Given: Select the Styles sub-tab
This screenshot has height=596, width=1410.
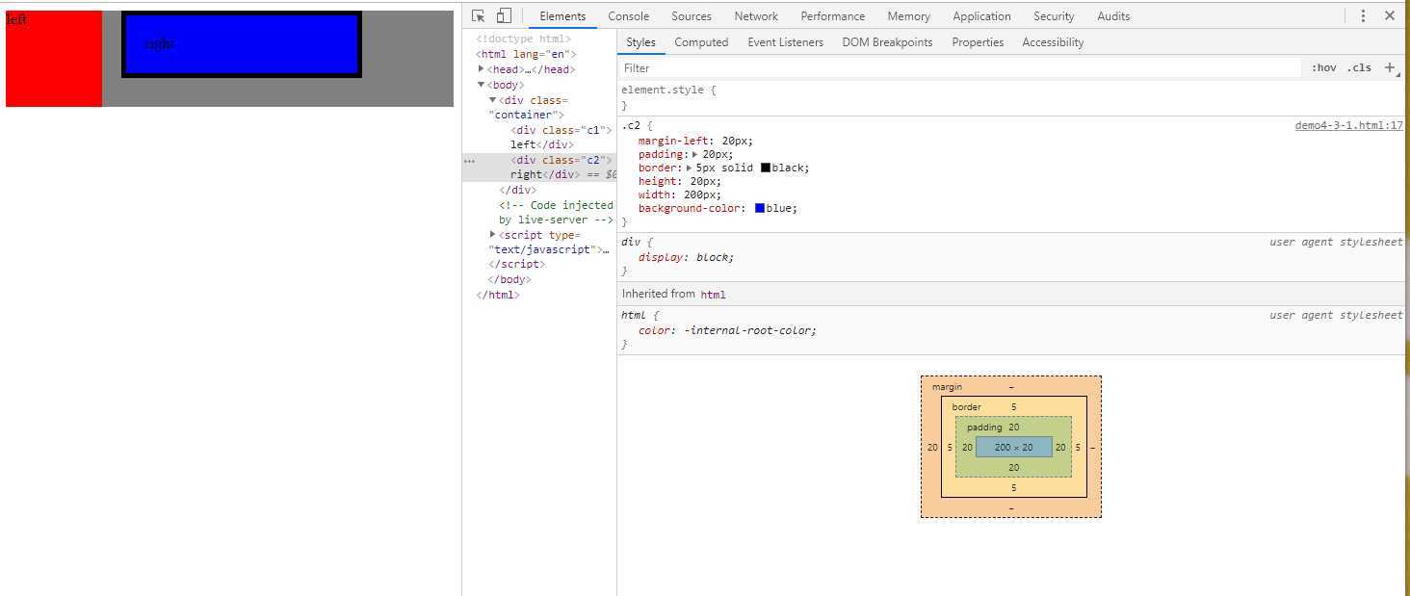Looking at the screenshot, I should coord(640,42).
